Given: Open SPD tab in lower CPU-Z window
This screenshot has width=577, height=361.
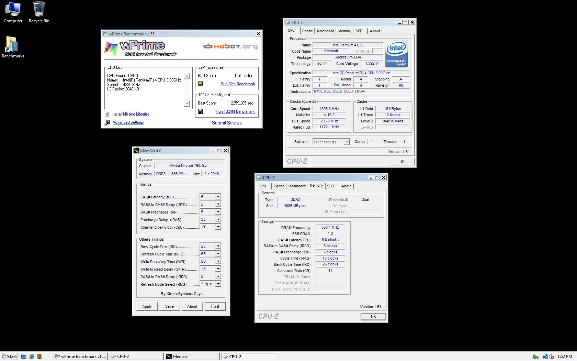Looking at the screenshot, I should 330,186.
